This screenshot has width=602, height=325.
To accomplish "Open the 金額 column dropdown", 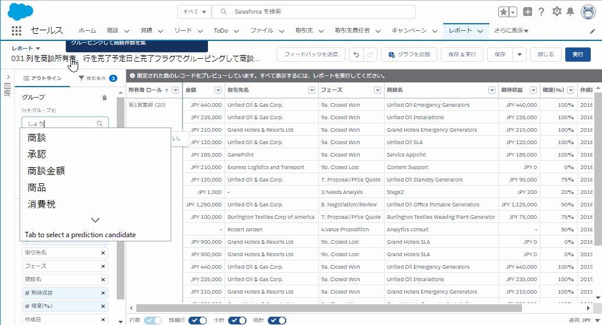I will (218, 90).
